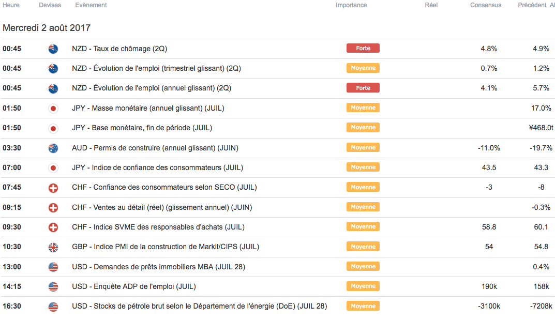Click the Australia flag for Permis de construire
The width and height of the screenshot is (555, 321).
pyautogui.click(x=53, y=148)
